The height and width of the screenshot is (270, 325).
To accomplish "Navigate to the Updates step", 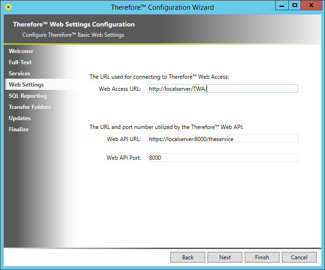I will 19,118.
